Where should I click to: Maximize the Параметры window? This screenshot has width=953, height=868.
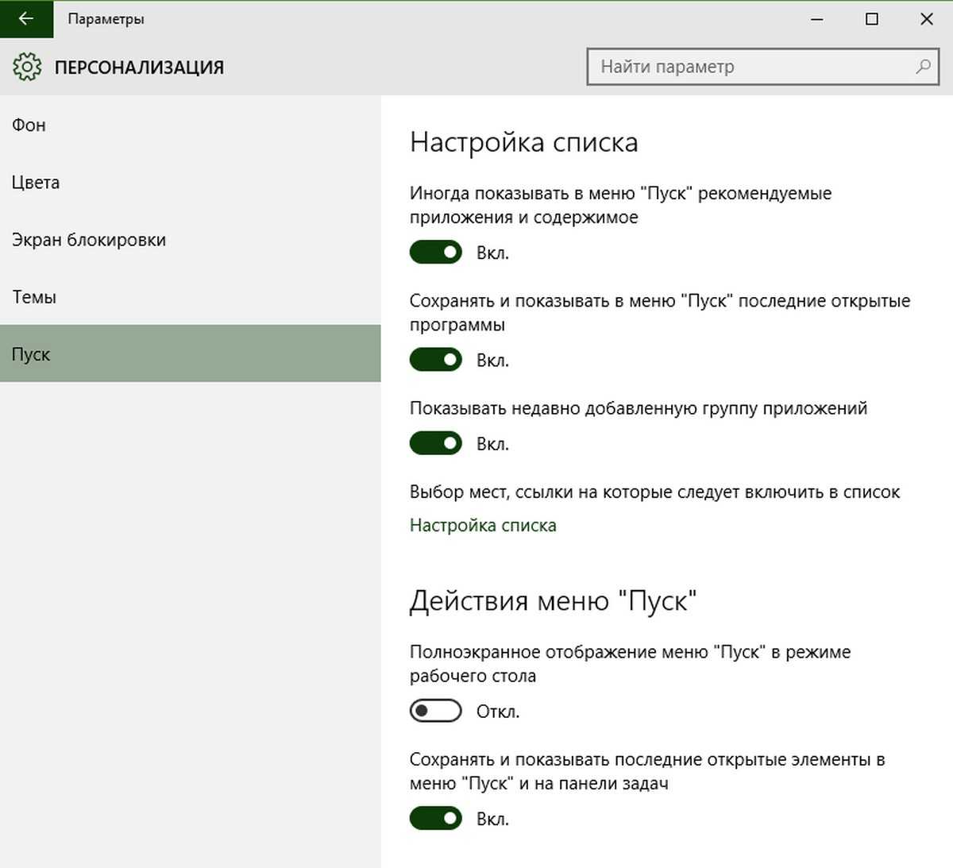pos(872,19)
